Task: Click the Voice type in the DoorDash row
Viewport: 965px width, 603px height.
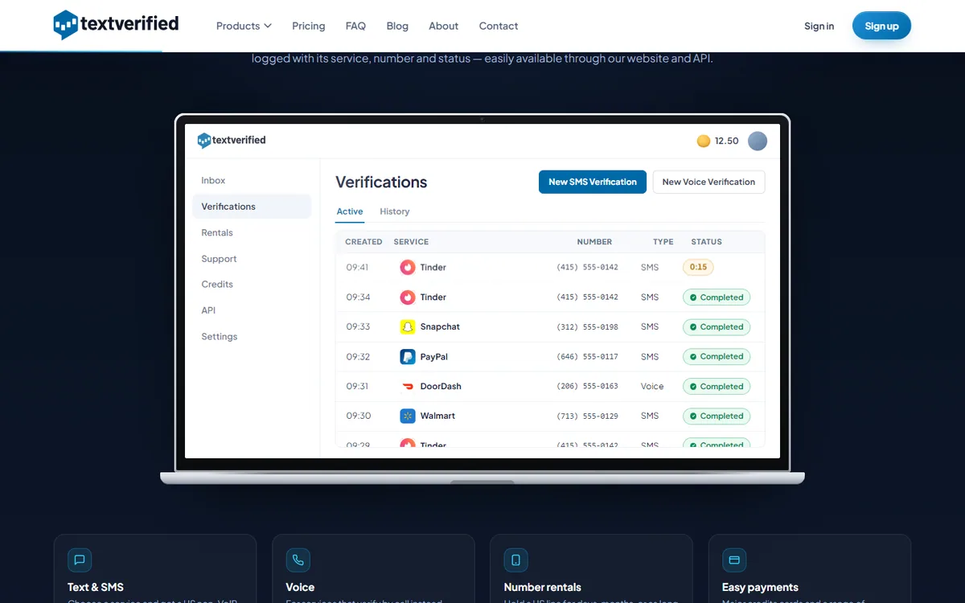Action: pos(652,386)
